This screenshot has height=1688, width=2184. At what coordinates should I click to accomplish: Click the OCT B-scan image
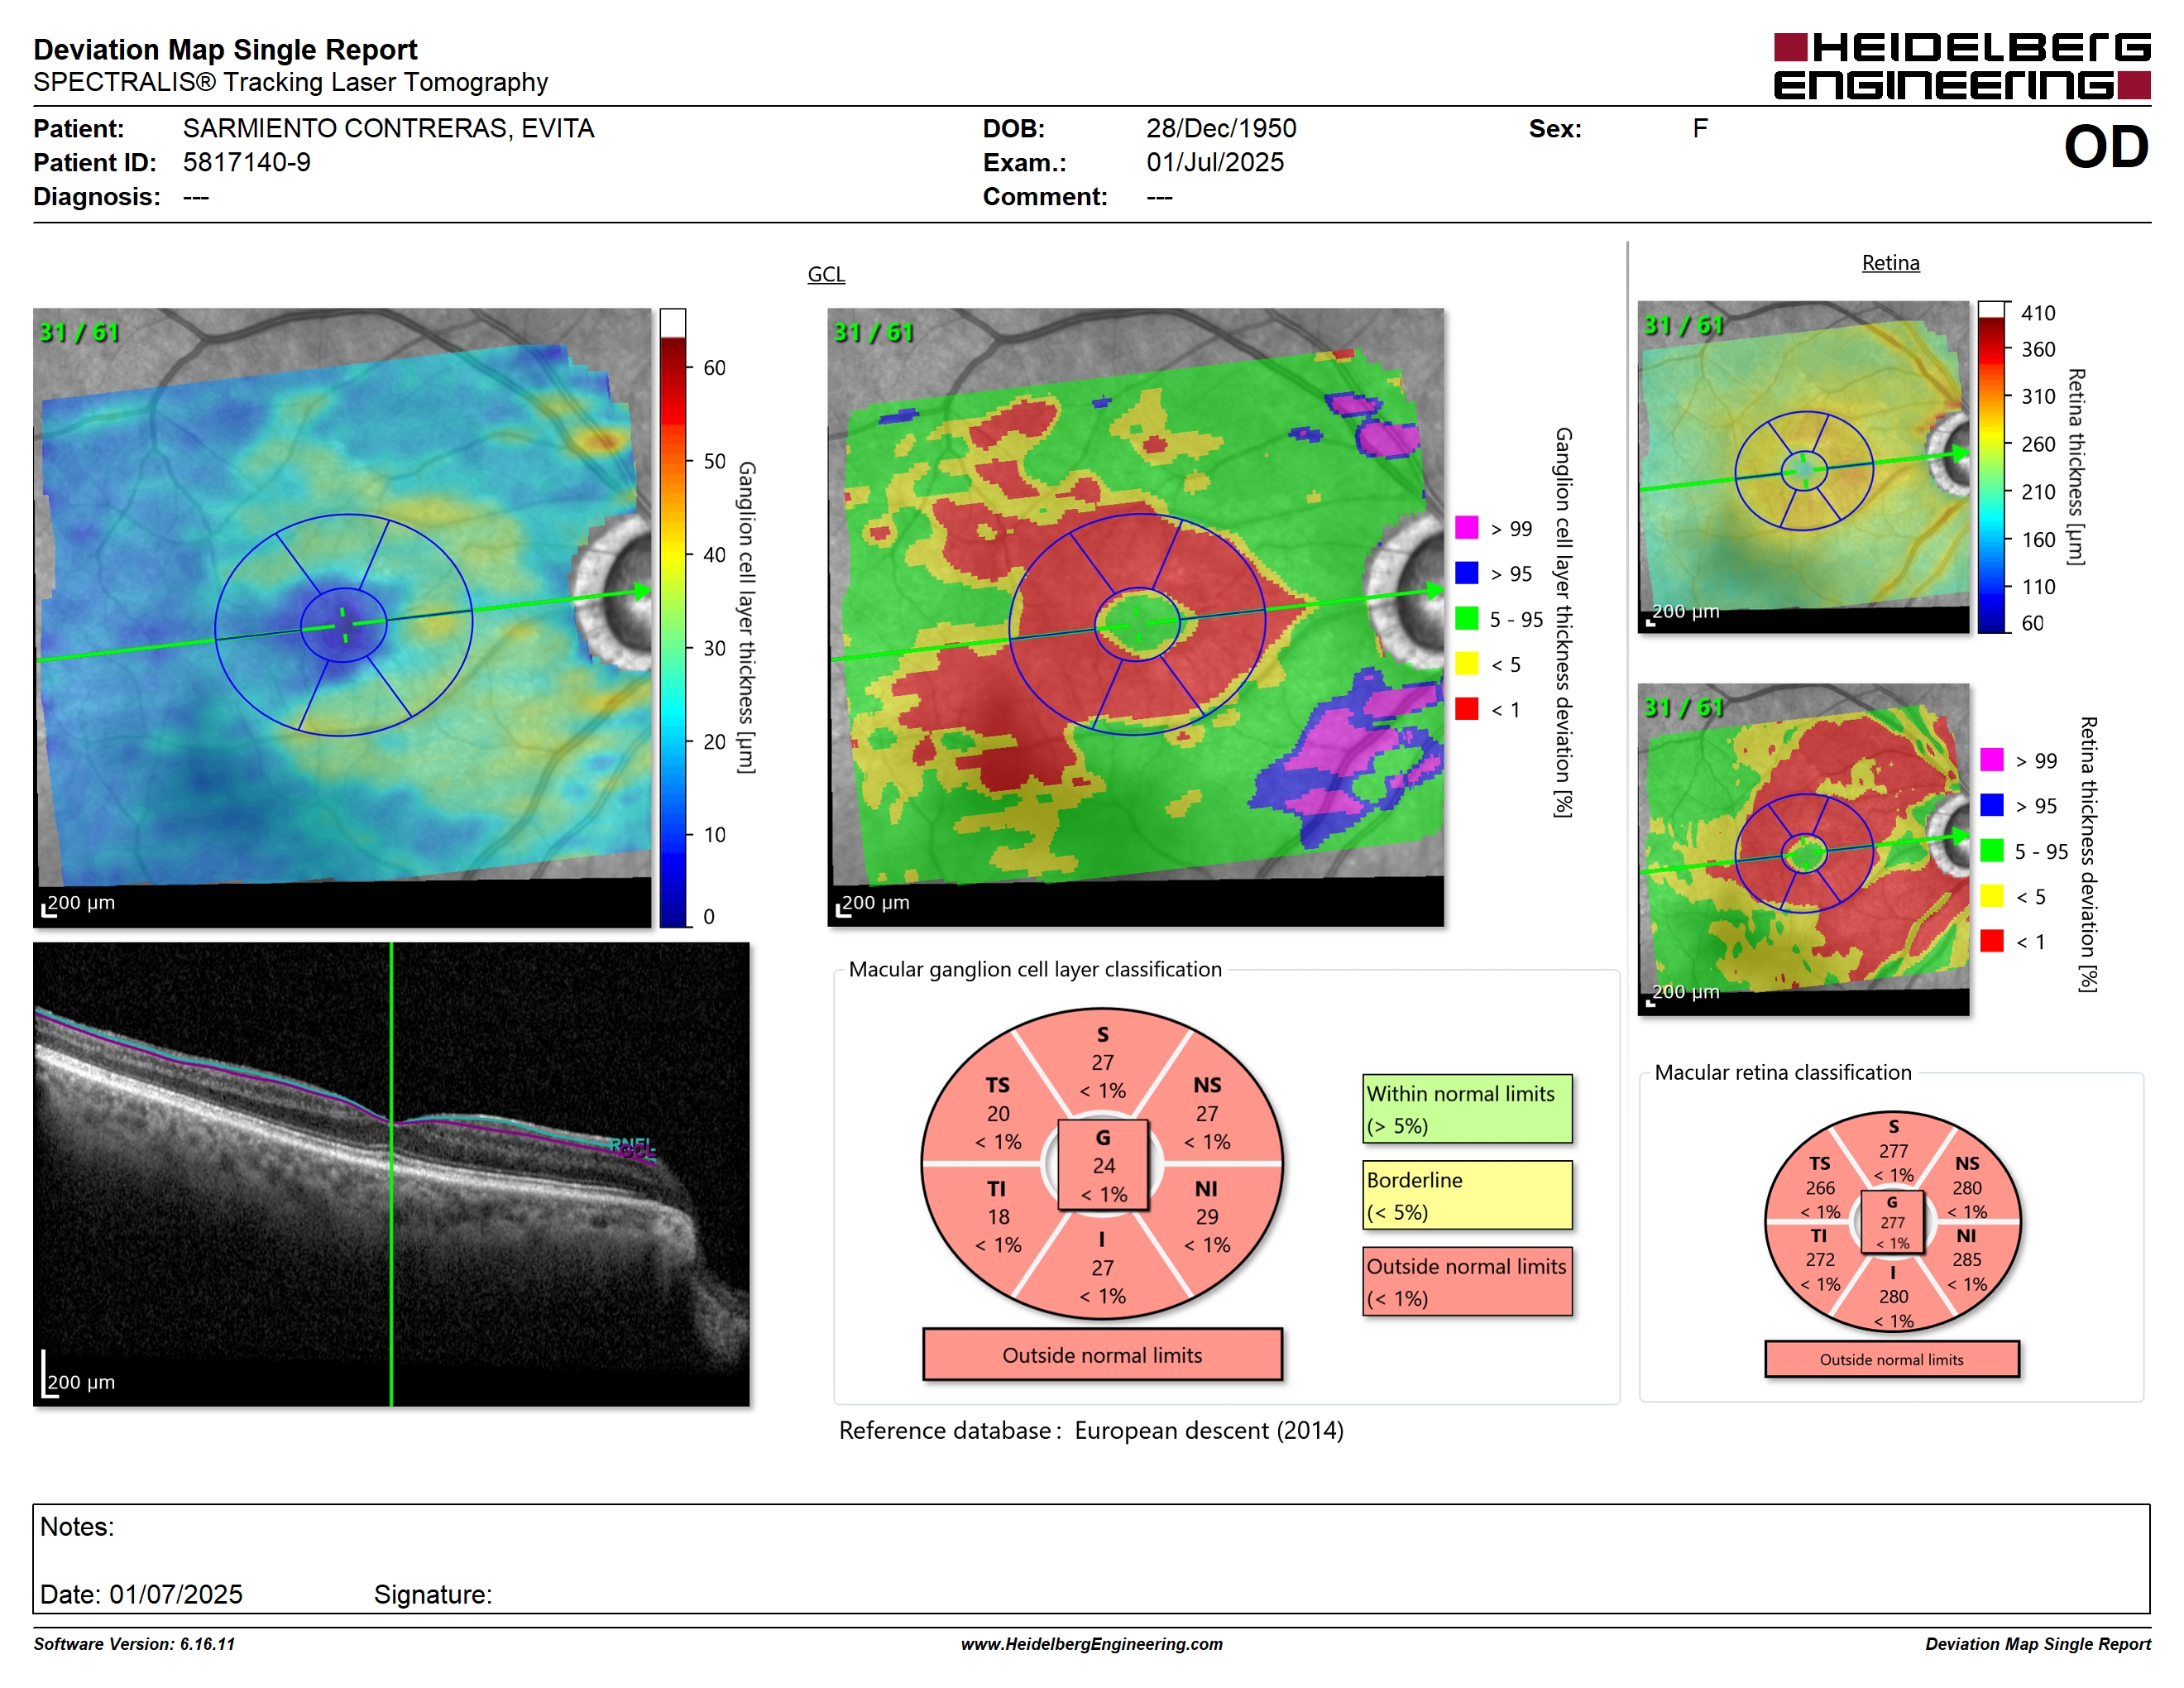point(391,1174)
